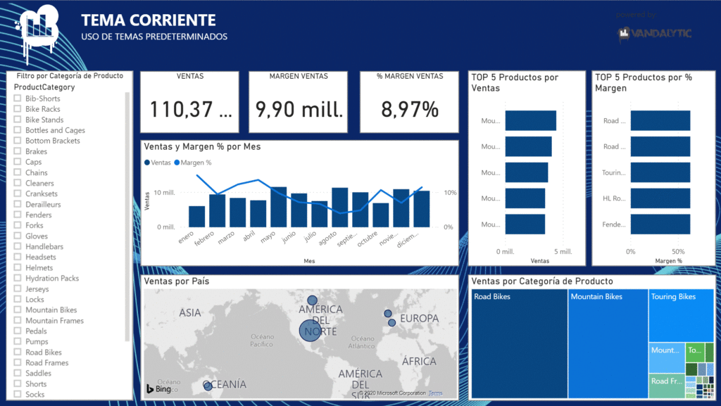The width and height of the screenshot is (721, 406).
Task: Click the slicer's vertical scrollbar
Action: click(x=127, y=216)
